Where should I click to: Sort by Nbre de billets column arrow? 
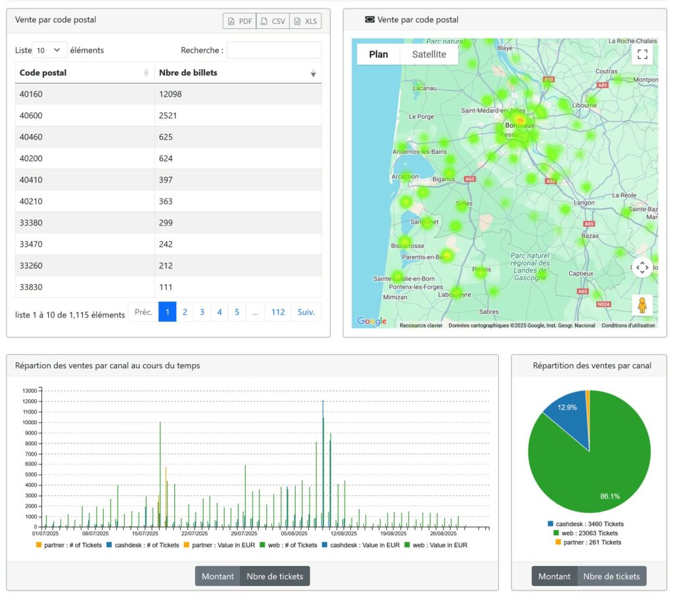click(313, 74)
